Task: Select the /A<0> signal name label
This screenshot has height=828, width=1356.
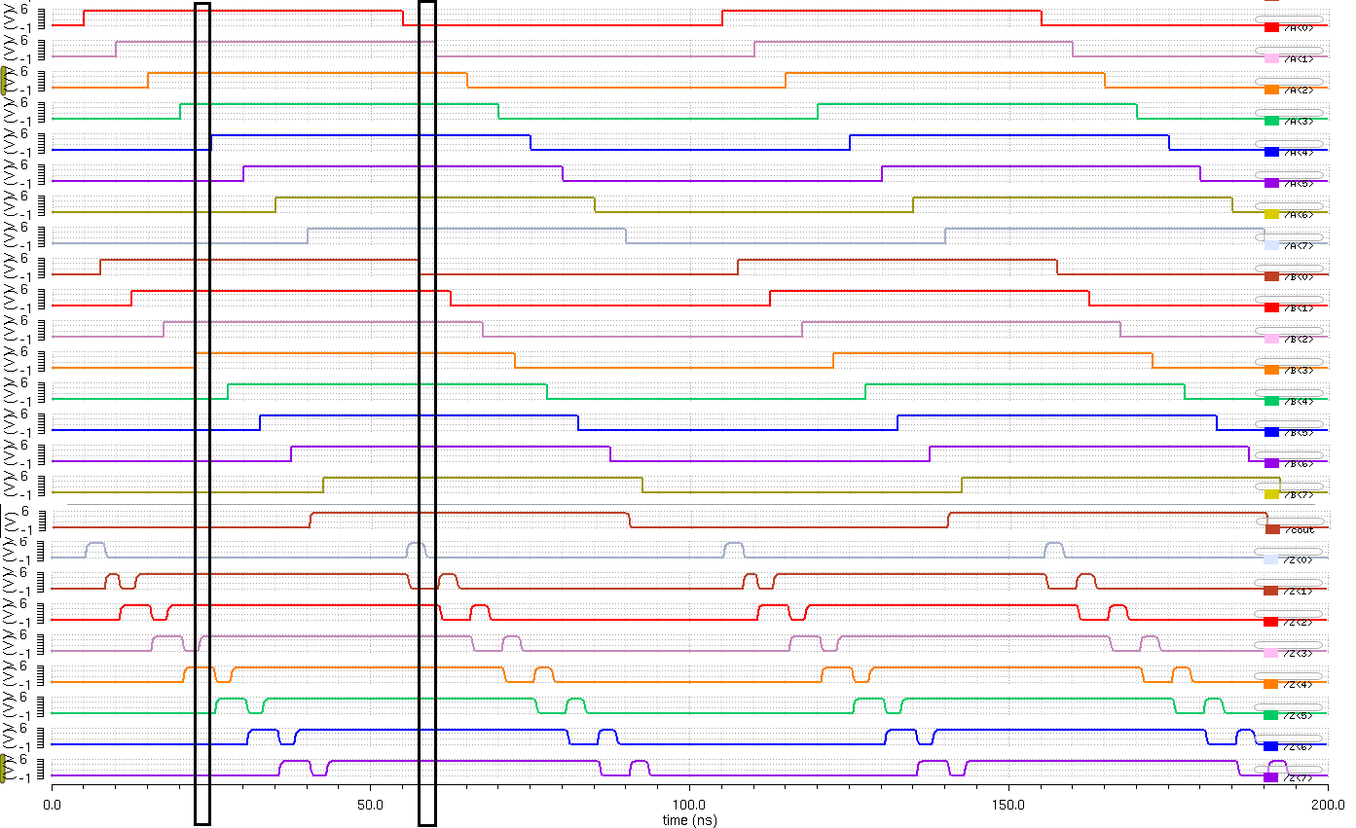Action: (1299, 27)
